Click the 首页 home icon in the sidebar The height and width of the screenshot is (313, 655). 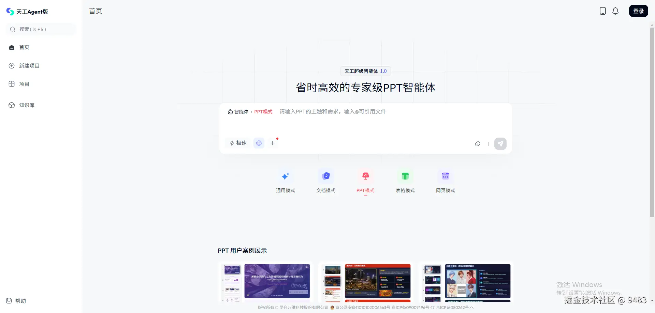coord(12,47)
